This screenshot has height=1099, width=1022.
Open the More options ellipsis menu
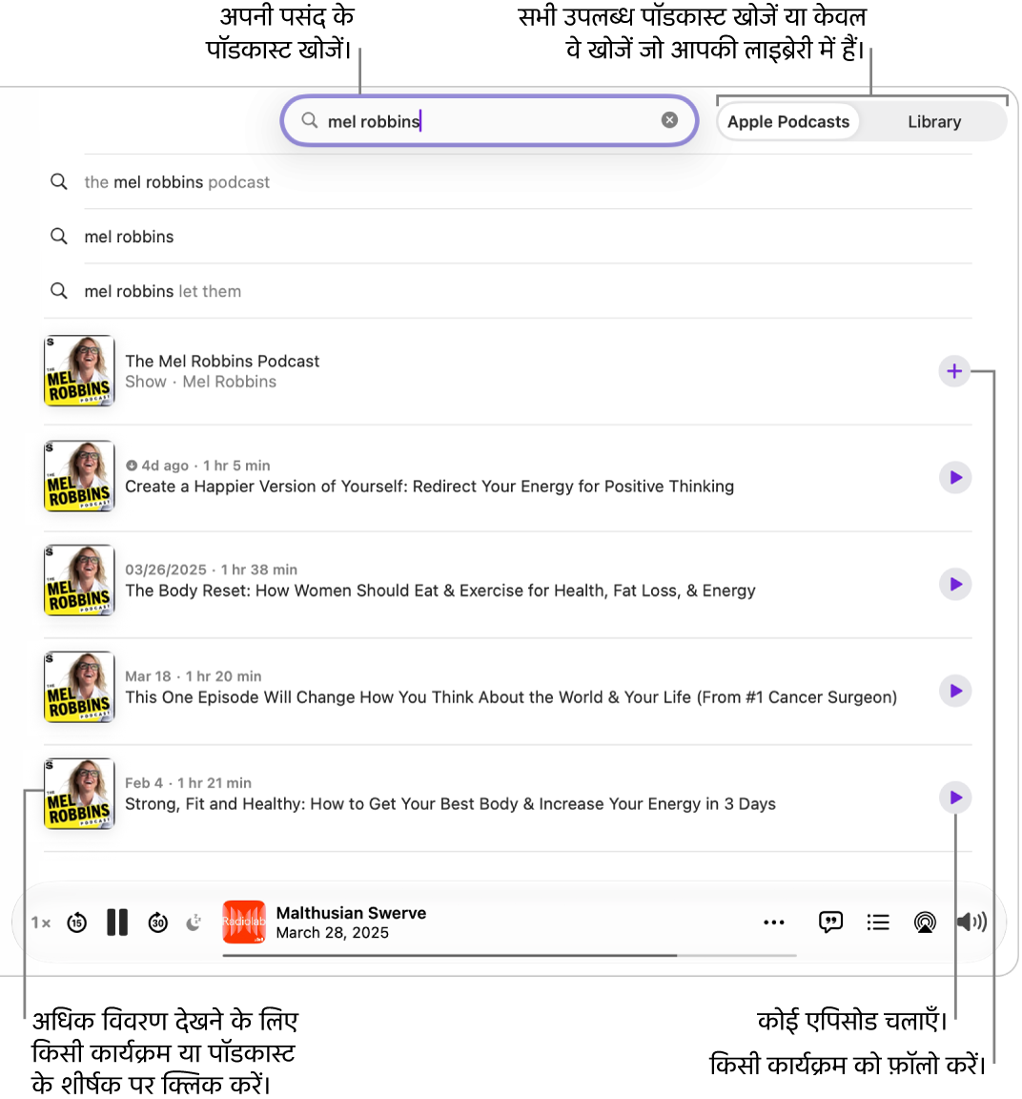[773, 923]
